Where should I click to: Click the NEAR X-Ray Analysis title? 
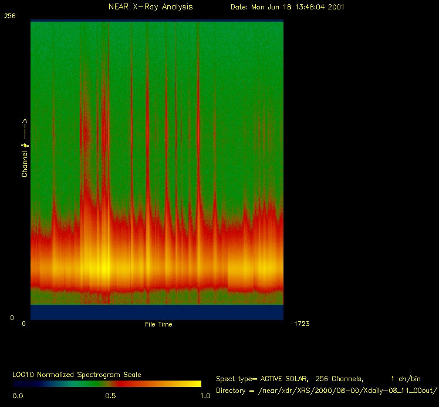click(150, 7)
